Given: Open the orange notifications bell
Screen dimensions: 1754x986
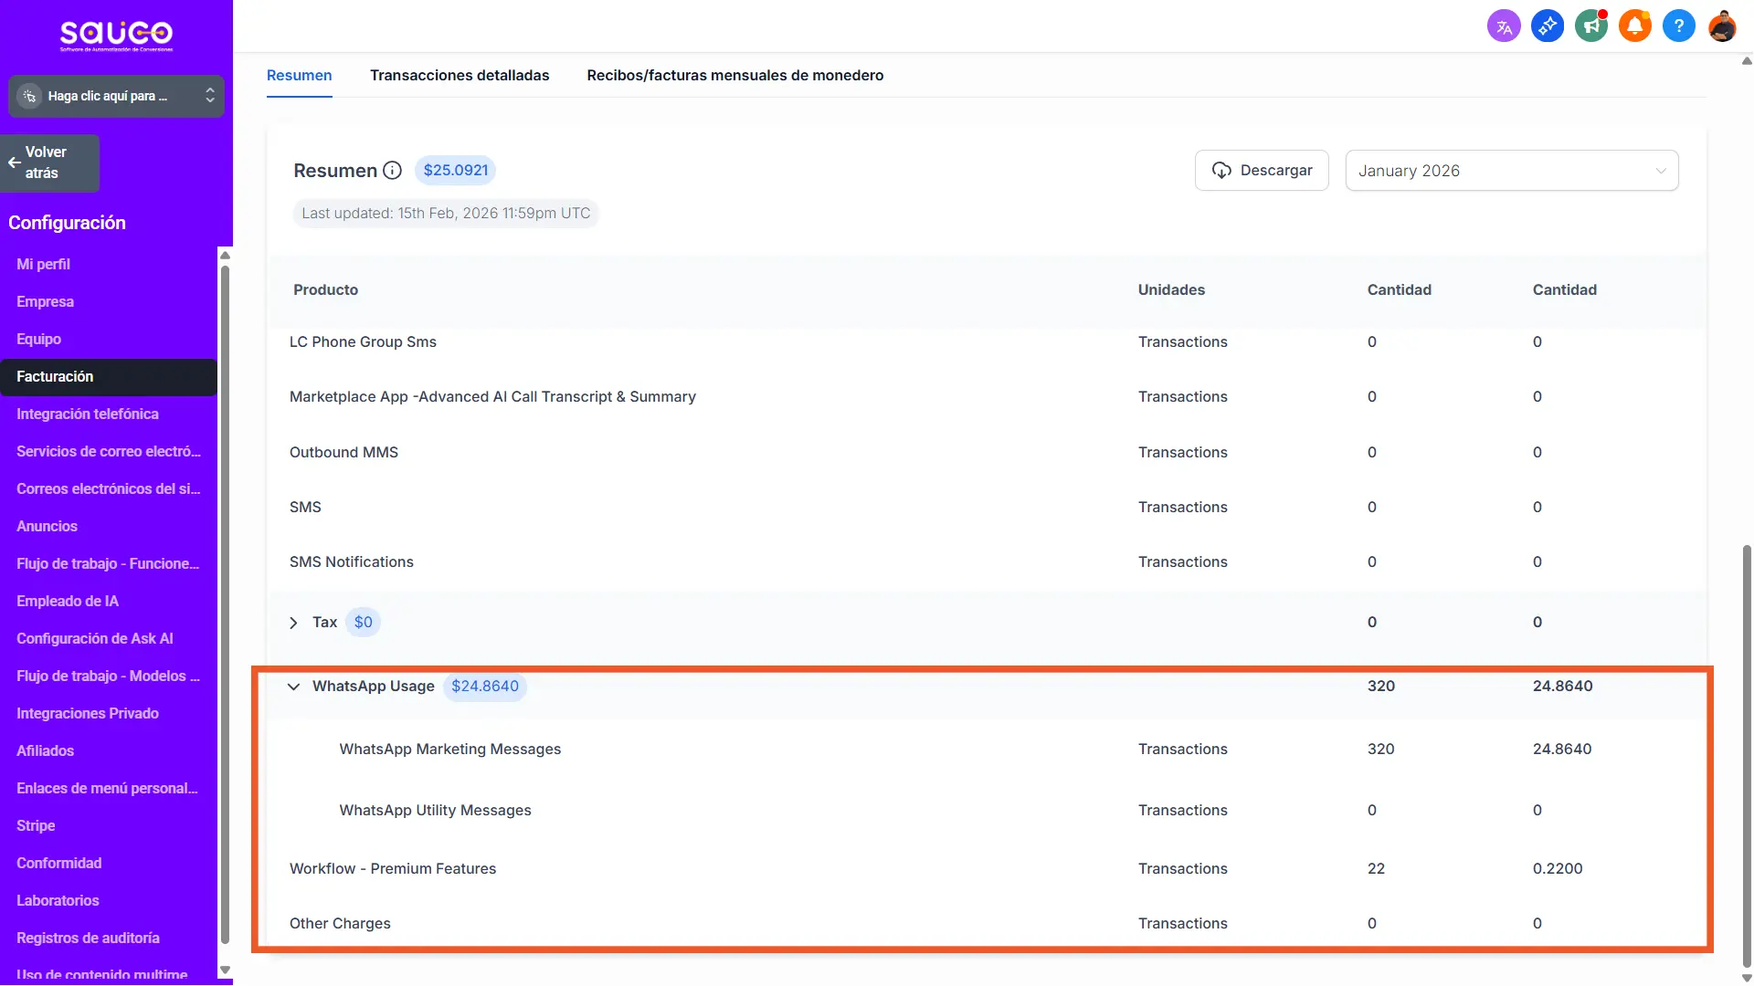Looking at the screenshot, I should point(1635,26).
